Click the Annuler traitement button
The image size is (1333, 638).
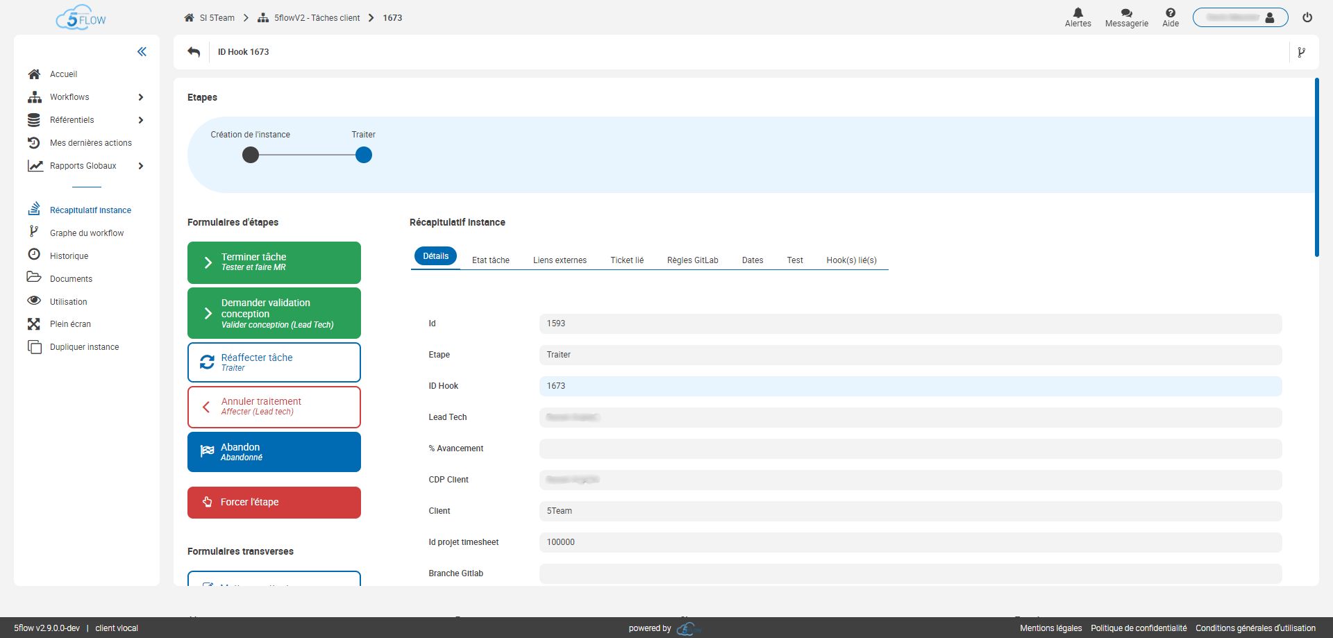(x=274, y=407)
